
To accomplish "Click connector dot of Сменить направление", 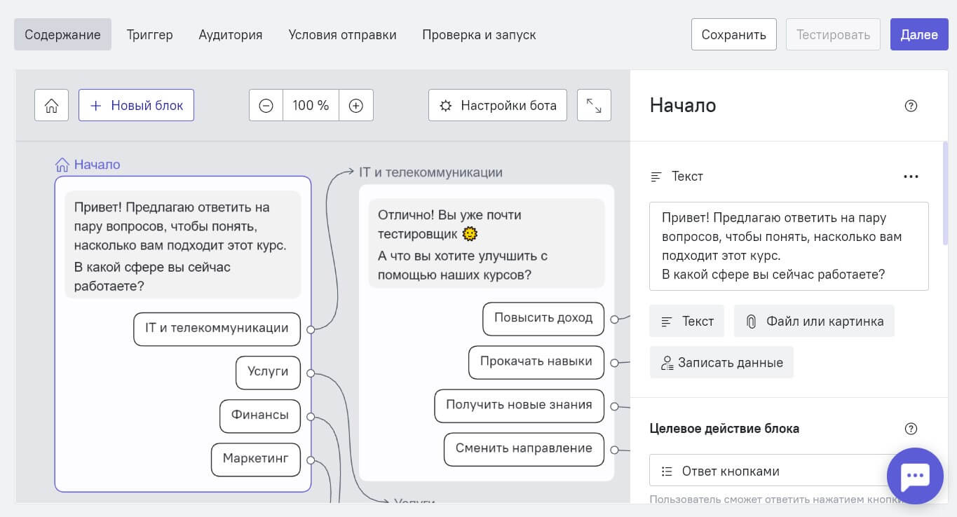I will point(614,450).
